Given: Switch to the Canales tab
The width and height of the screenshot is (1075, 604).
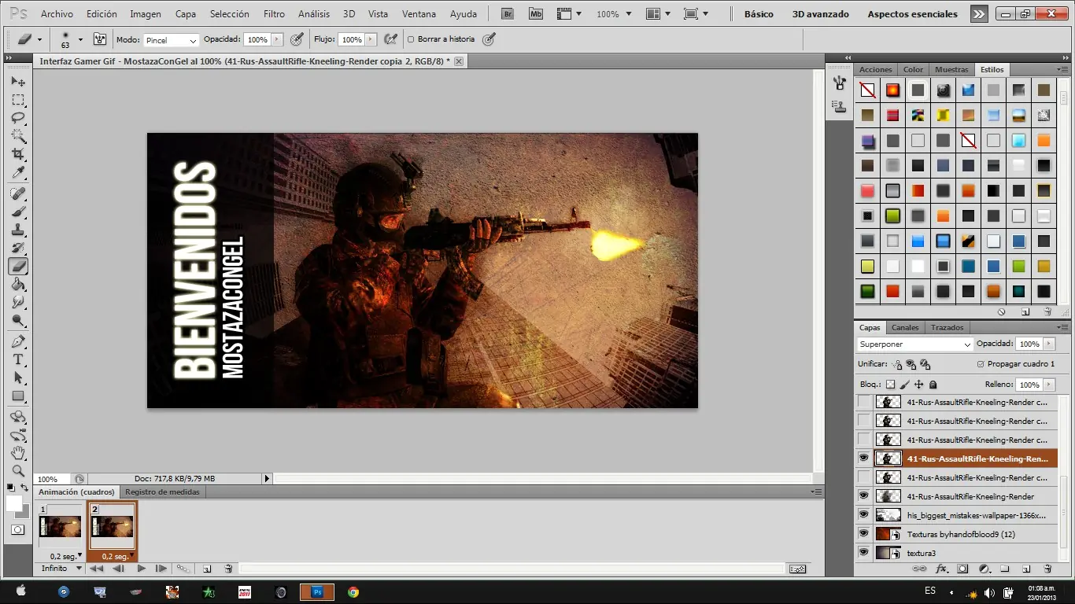Looking at the screenshot, I should pyautogui.click(x=904, y=328).
